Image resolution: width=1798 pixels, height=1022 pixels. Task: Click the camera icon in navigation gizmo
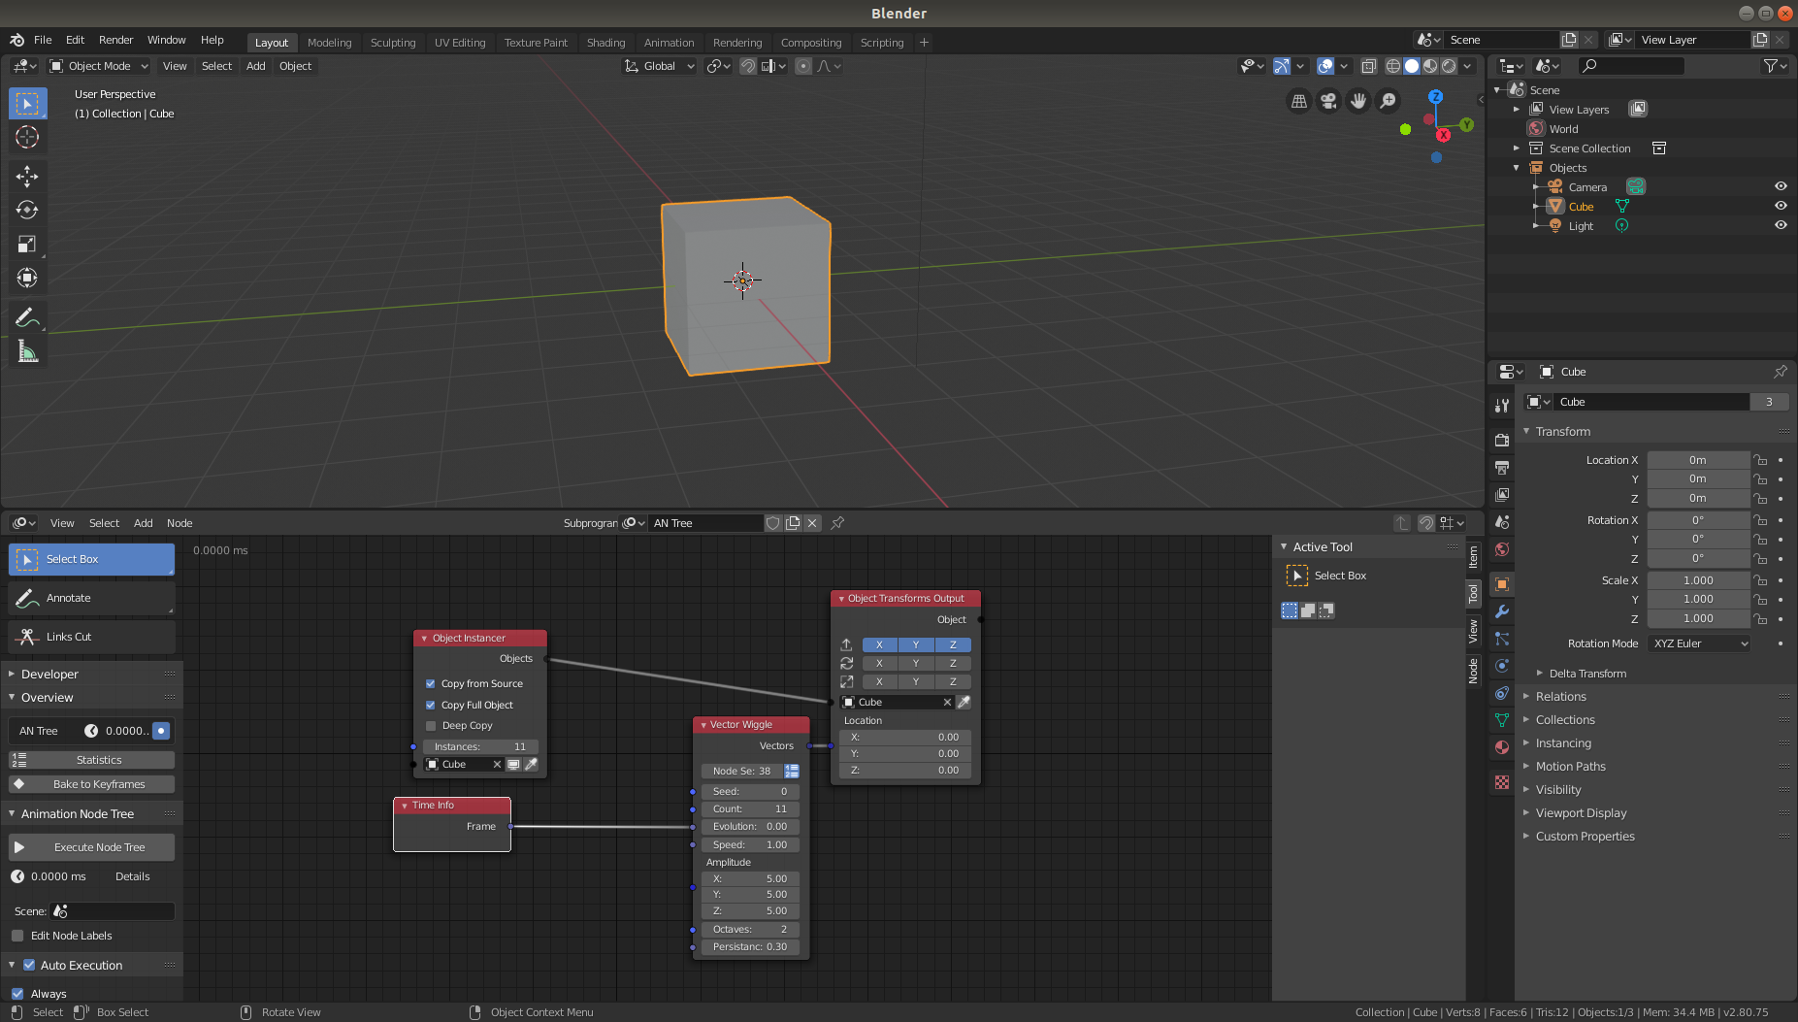pos(1328,101)
